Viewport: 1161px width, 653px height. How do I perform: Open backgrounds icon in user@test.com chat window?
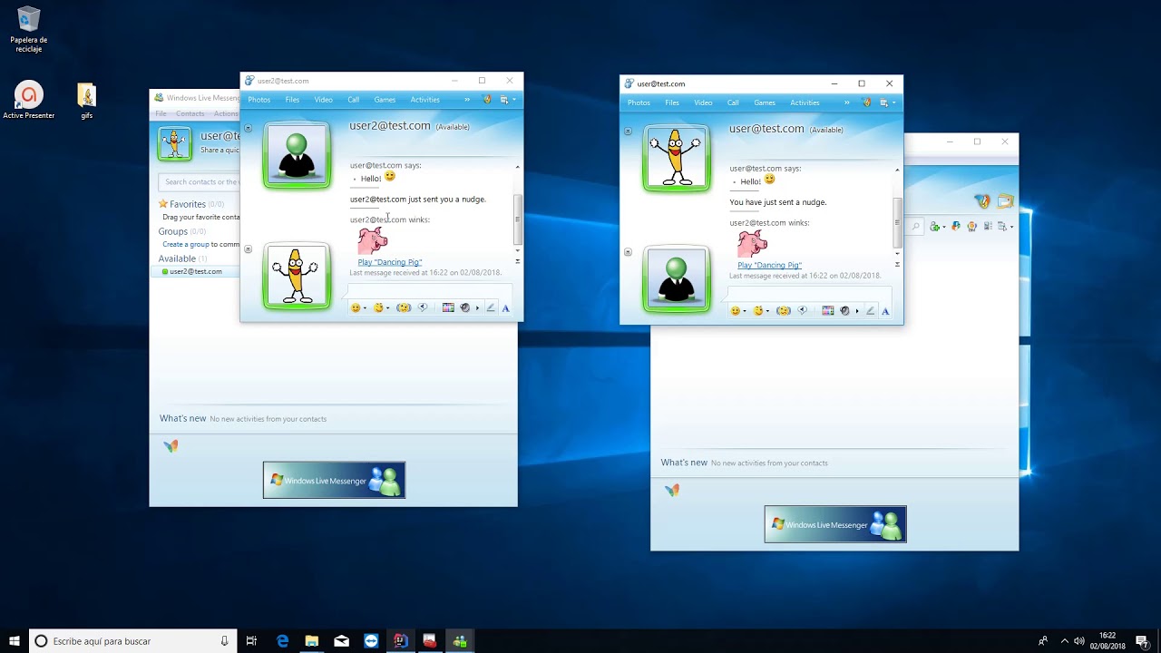point(828,311)
